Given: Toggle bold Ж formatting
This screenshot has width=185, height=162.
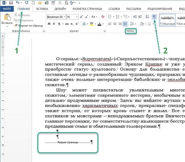Looking at the screenshot, I should click(49, 24).
